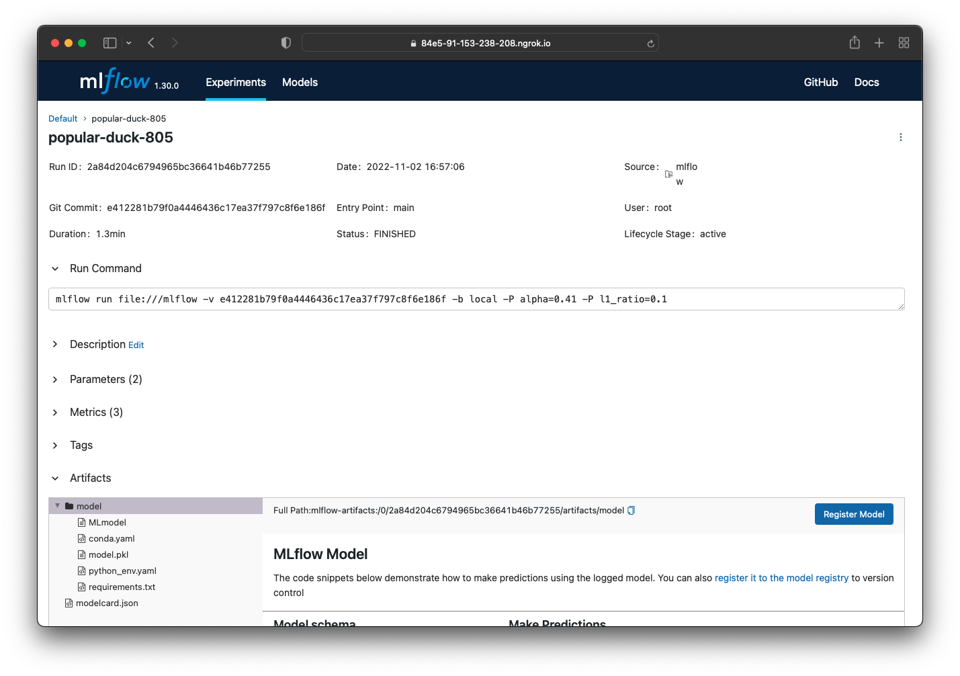
Task: Open the Experiments tab
Action: [x=236, y=82]
